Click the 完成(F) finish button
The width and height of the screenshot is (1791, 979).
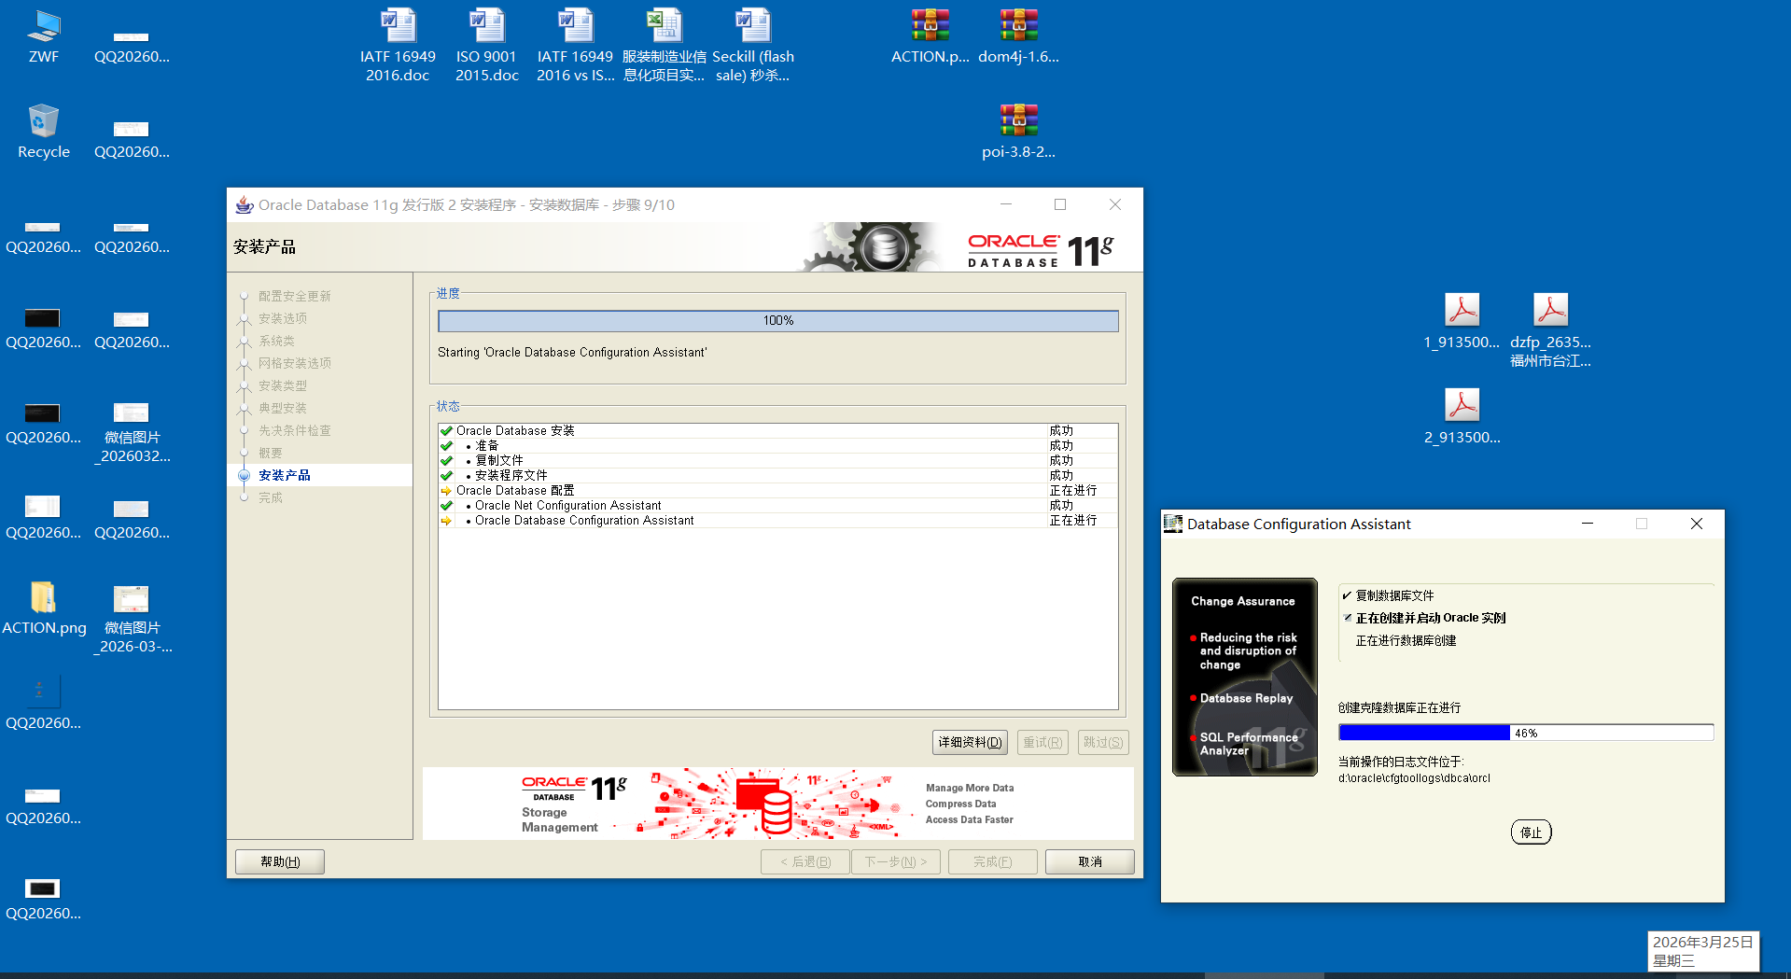tap(993, 861)
